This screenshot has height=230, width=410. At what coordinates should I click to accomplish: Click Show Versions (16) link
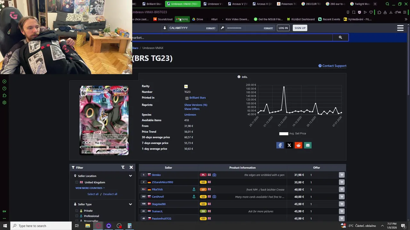coord(196,105)
